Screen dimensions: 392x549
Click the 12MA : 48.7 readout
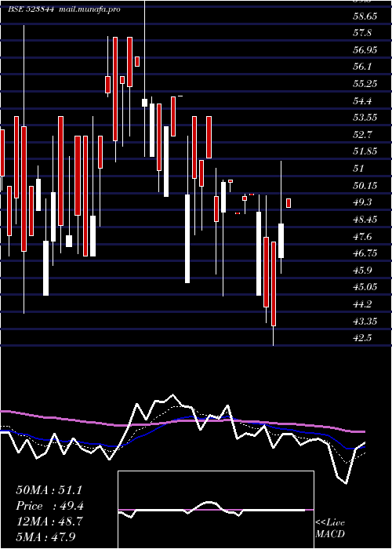(x=49, y=522)
